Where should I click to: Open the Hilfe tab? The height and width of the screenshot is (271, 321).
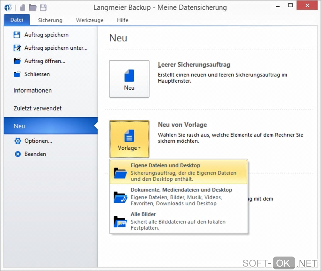pos(123,20)
